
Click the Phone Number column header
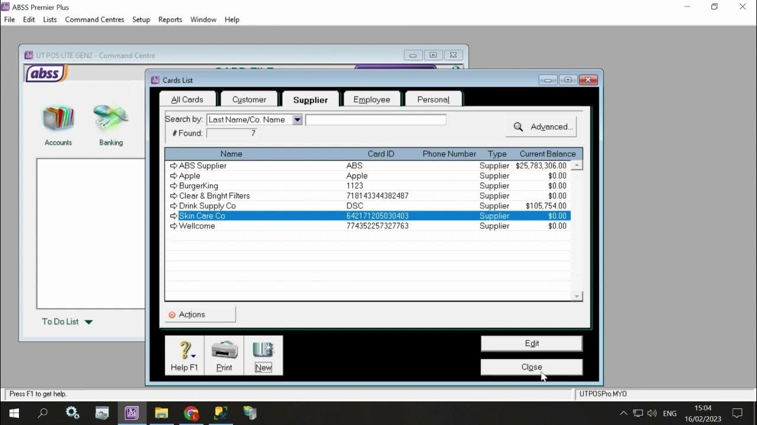[x=449, y=154]
